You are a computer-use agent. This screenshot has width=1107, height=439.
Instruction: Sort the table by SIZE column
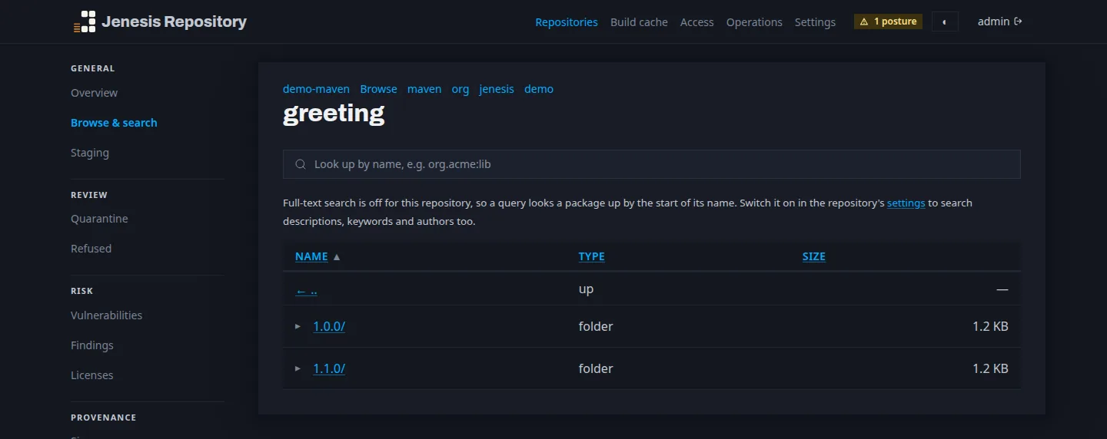click(x=814, y=256)
